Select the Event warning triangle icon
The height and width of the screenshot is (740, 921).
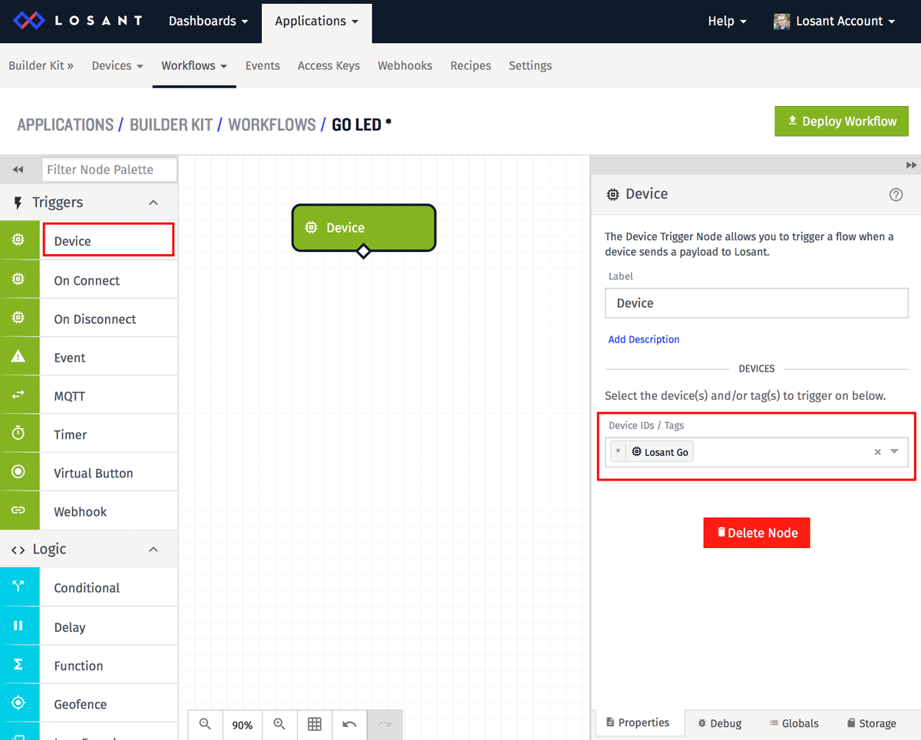coord(18,356)
